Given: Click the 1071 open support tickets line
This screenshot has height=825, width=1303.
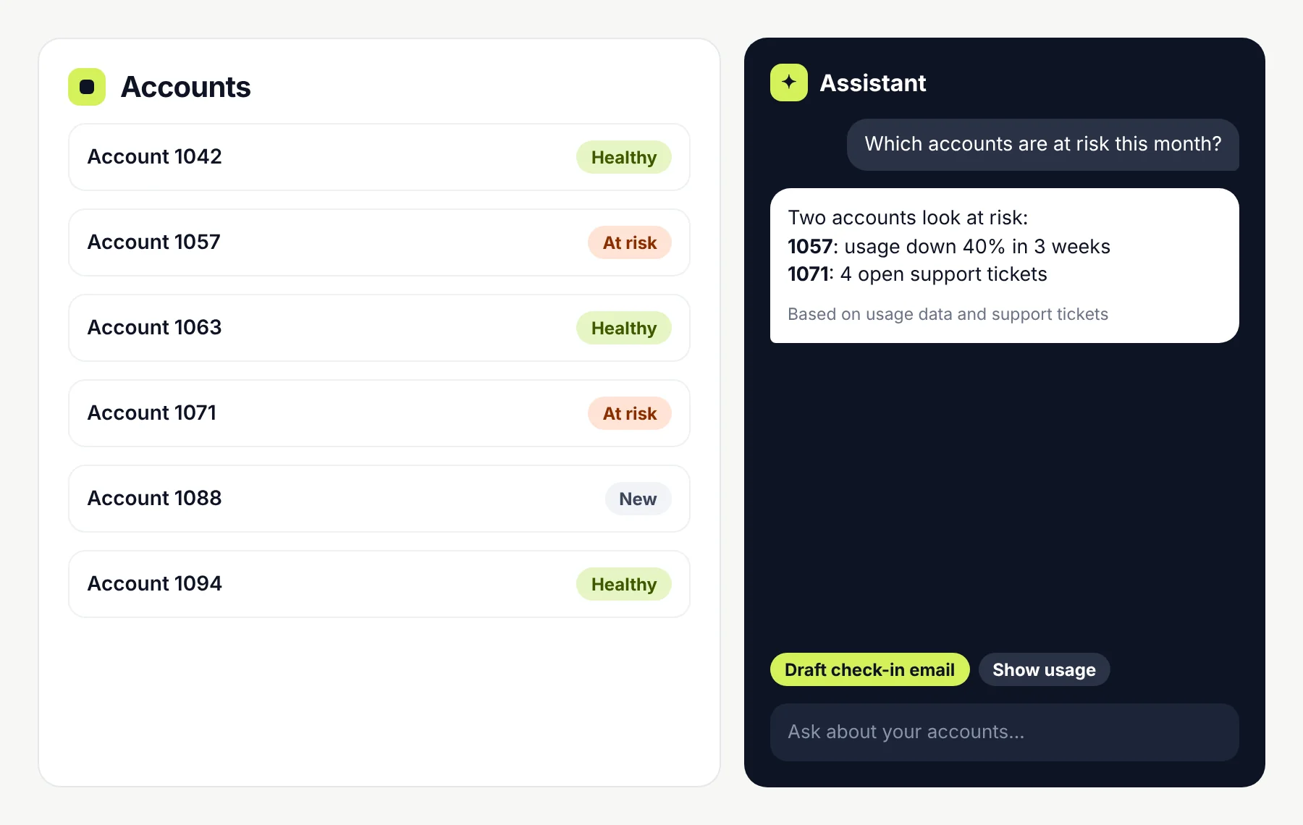Looking at the screenshot, I should [x=917, y=274].
